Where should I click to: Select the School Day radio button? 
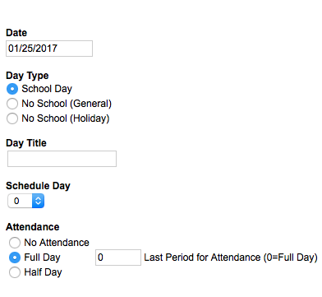[x=12, y=89]
